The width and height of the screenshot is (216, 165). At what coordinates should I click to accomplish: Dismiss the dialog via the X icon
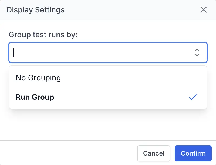[204, 10]
